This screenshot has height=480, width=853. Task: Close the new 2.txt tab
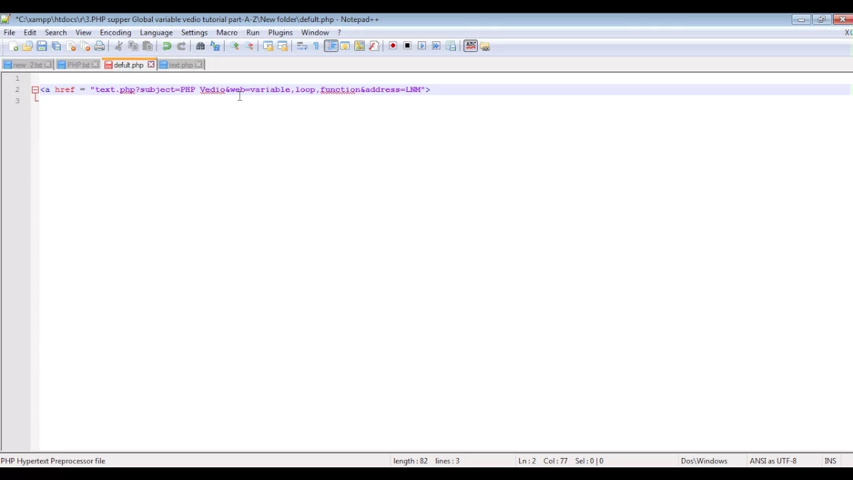[47, 65]
